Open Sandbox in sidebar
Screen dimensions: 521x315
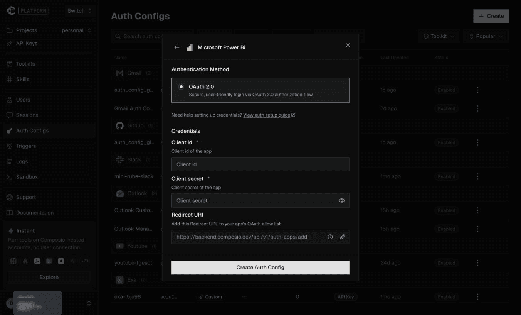point(49,177)
